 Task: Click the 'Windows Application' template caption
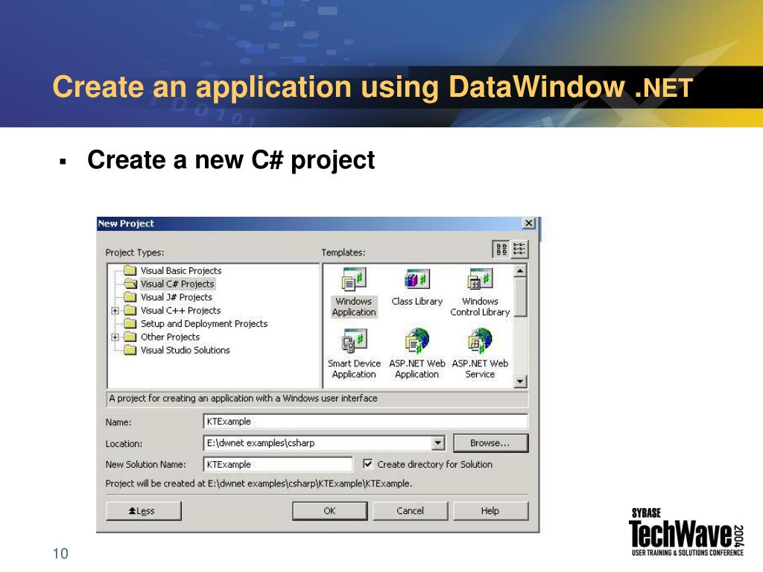pyautogui.click(x=354, y=307)
